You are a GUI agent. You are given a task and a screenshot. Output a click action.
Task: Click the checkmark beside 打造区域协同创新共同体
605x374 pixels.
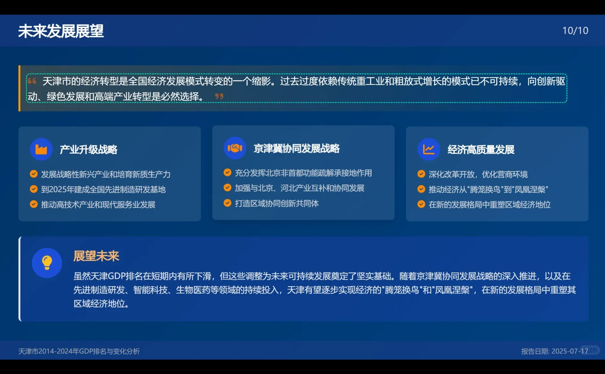click(x=228, y=202)
